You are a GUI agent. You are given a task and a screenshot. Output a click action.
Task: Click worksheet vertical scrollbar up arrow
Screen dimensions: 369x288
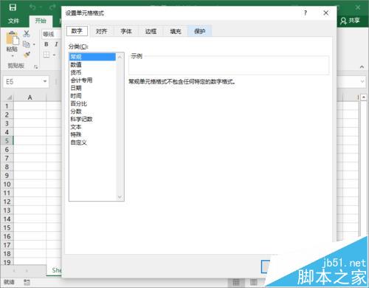click(x=364, y=97)
